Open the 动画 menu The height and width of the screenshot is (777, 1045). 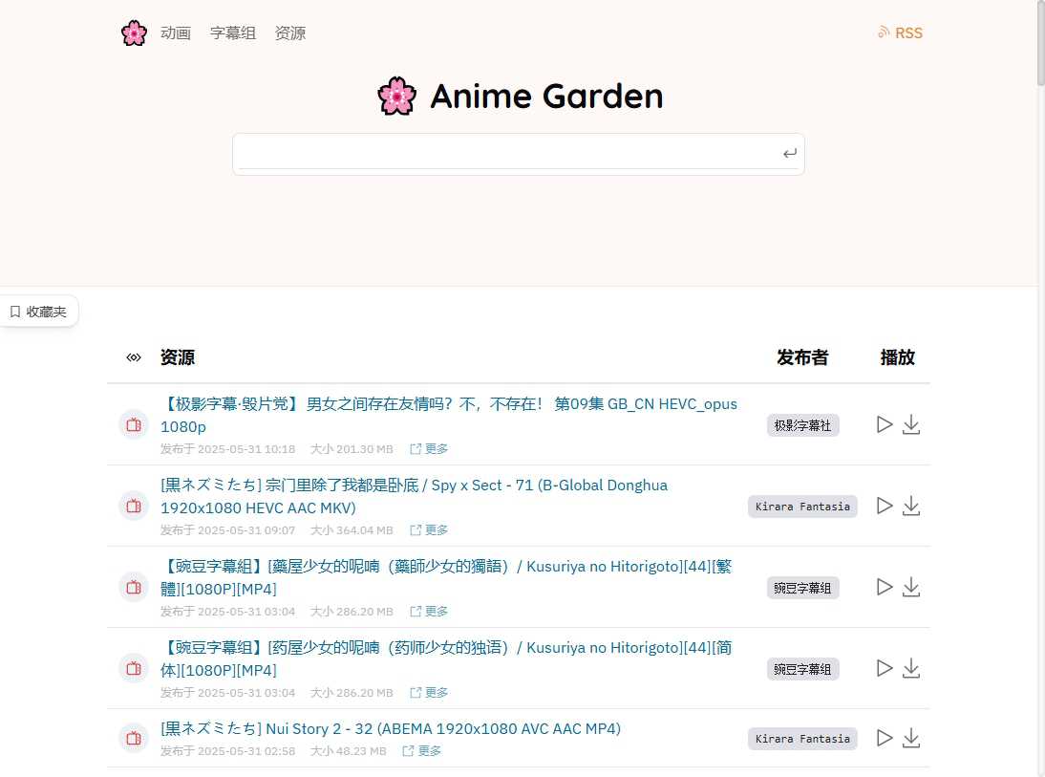[x=176, y=32]
